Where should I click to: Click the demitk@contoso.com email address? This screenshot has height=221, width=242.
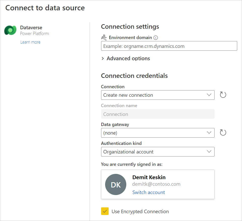(x=156, y=184)
